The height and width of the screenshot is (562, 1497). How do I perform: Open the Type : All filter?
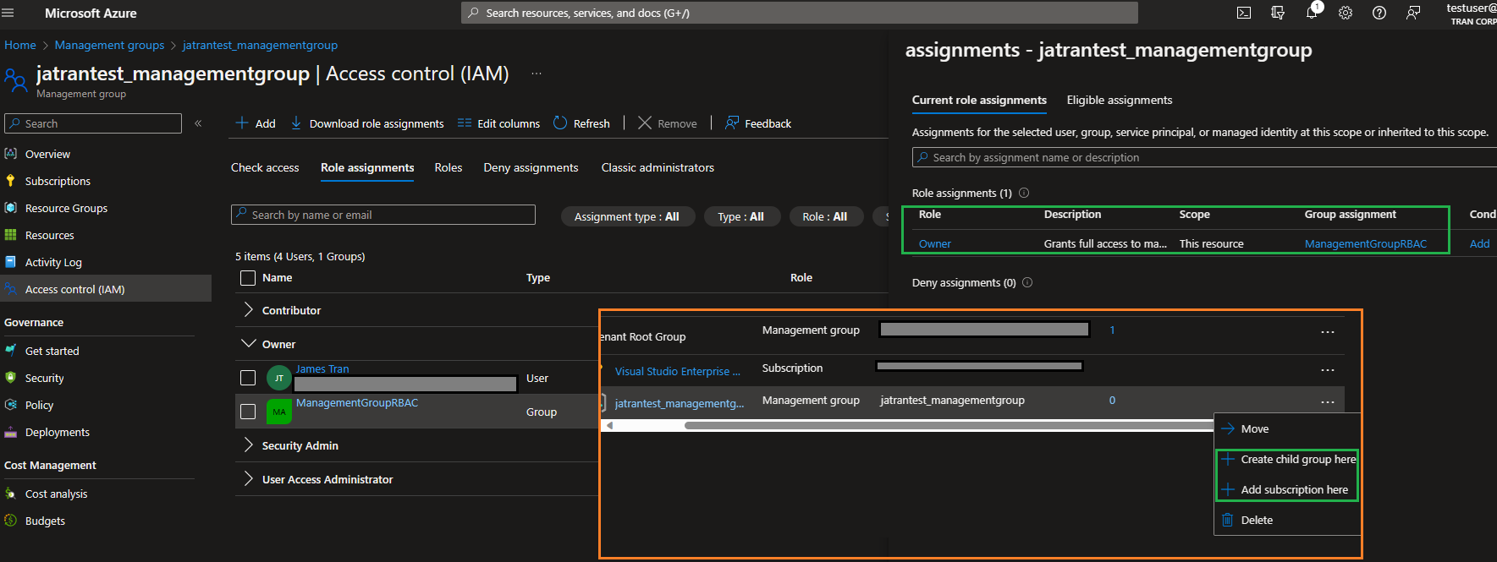click(x=740, y=216)
